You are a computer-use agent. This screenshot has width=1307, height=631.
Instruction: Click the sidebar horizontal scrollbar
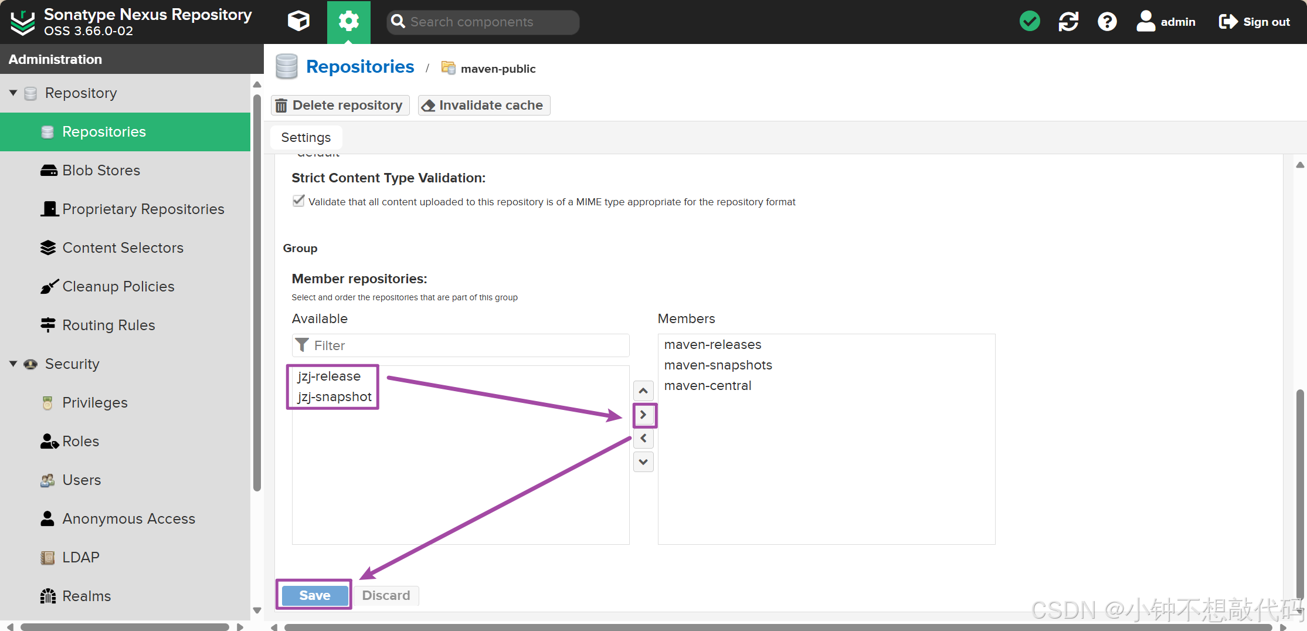[x=124, y=627]
